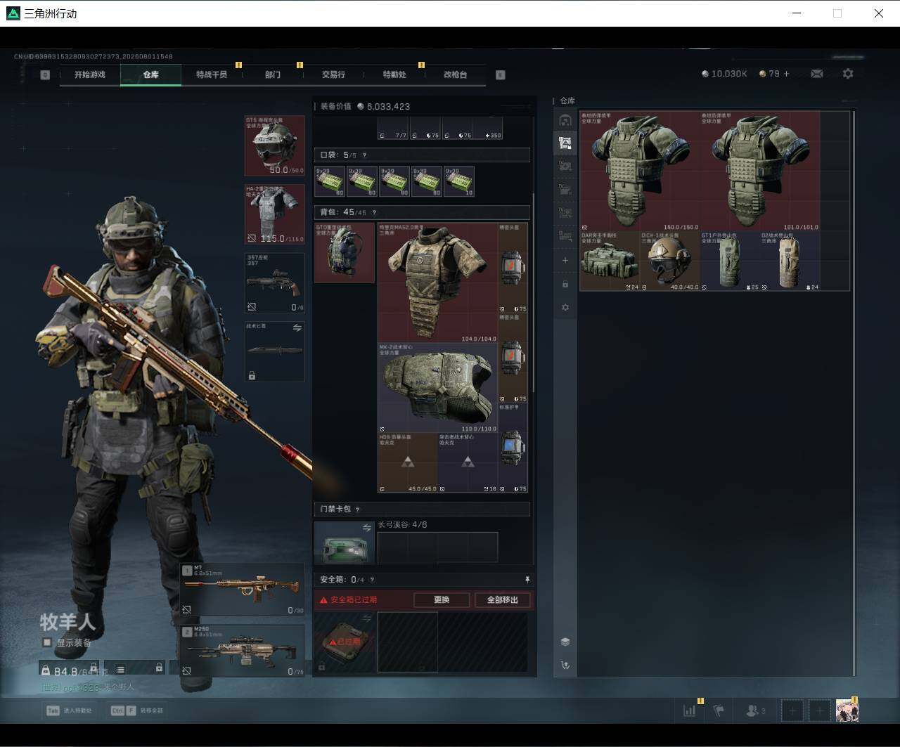
Task: Select the last 9x39 ammo box with 10 rounds
Action: (x=459, y=181)
